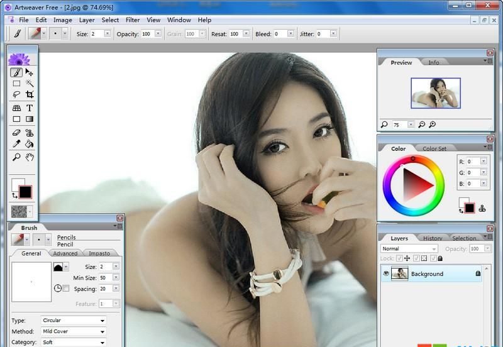Select the Rectangular Selection tool

point(16,84)
